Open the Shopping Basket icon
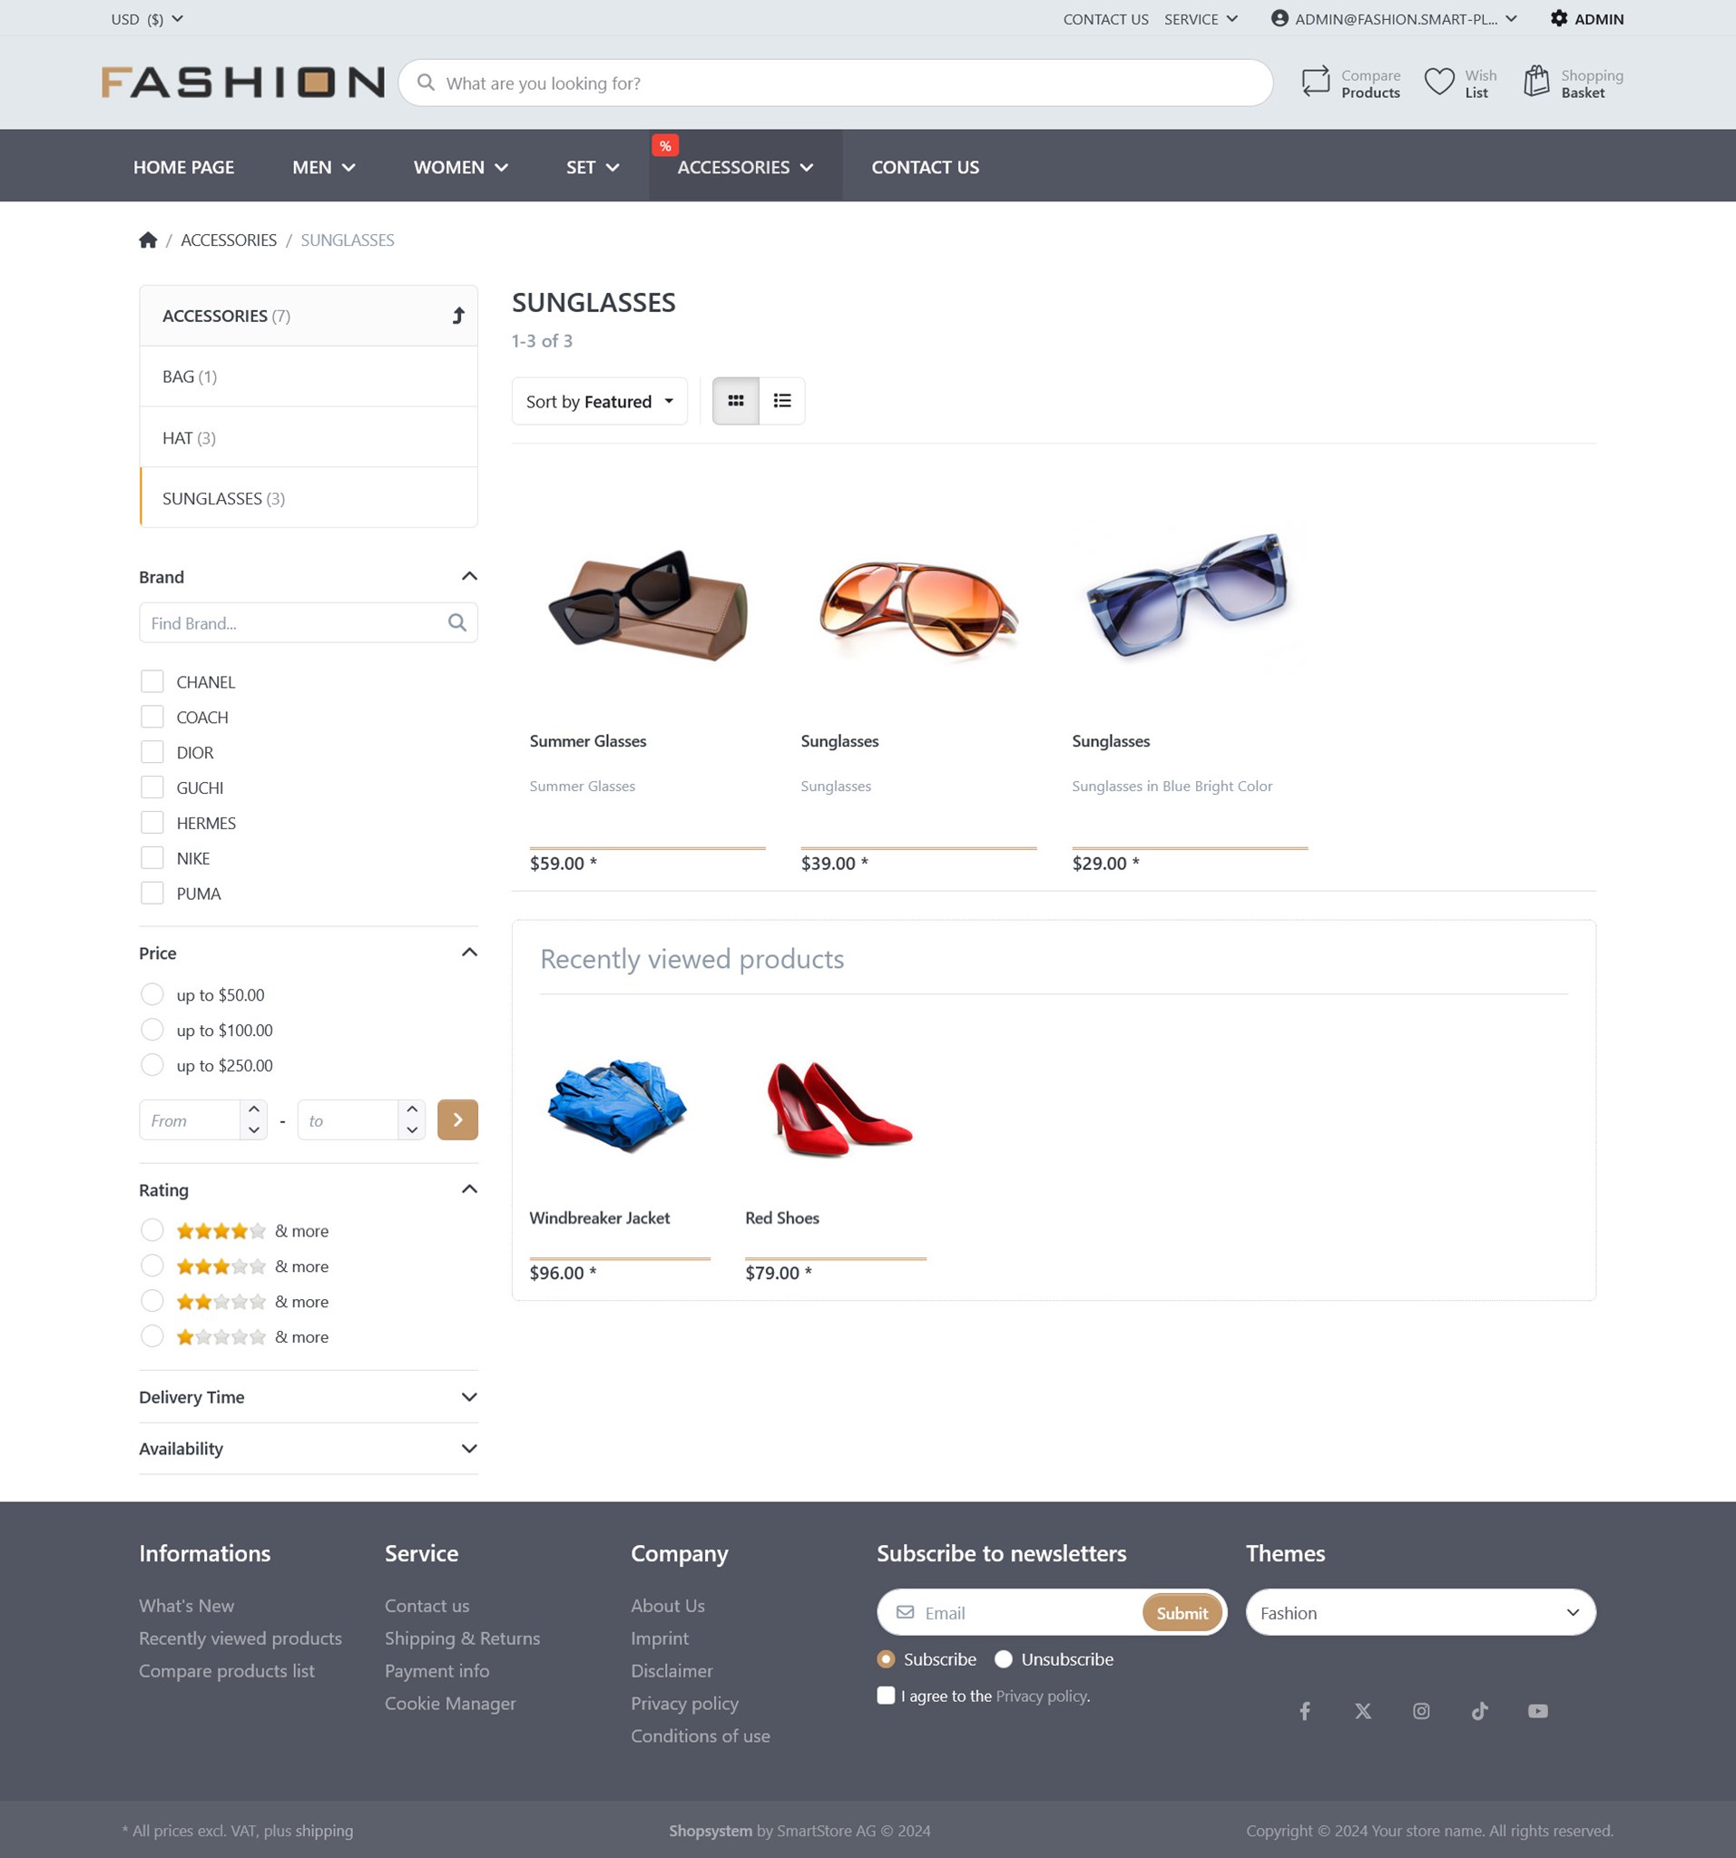1736x1858 pixels. click(x=1536, y=83)
